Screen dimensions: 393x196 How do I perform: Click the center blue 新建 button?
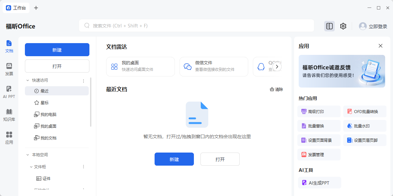tap(174, 159)
